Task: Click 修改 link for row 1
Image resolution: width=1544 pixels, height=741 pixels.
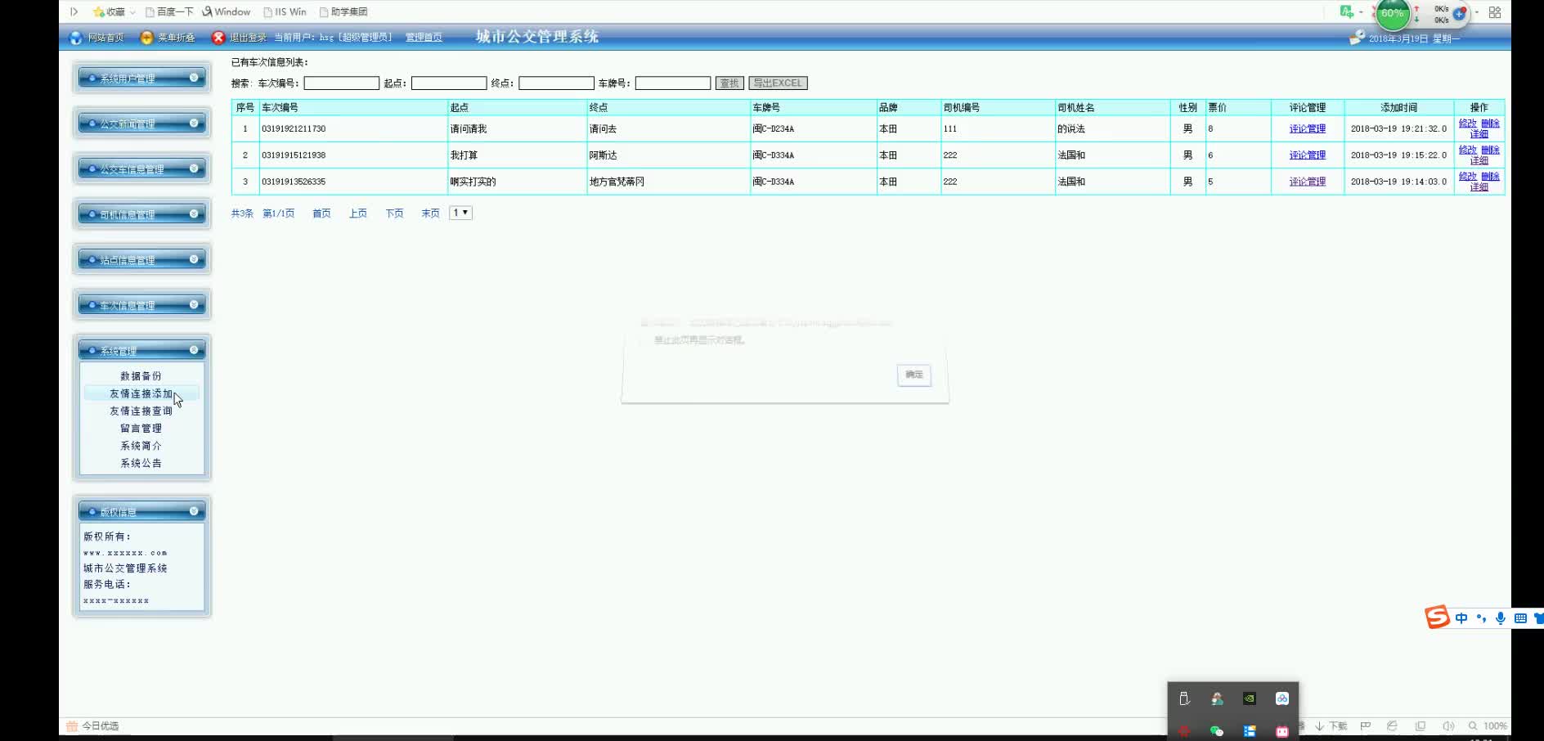Action: (1468, 123)
